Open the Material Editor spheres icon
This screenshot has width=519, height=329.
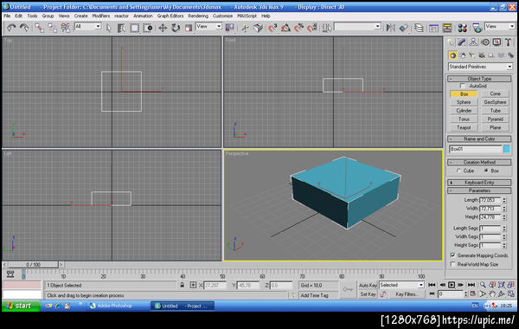462,29
